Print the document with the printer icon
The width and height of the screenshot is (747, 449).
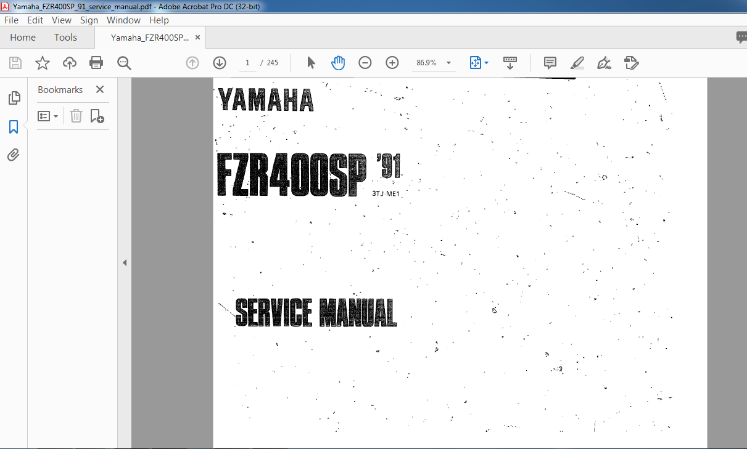click(96, 63)
